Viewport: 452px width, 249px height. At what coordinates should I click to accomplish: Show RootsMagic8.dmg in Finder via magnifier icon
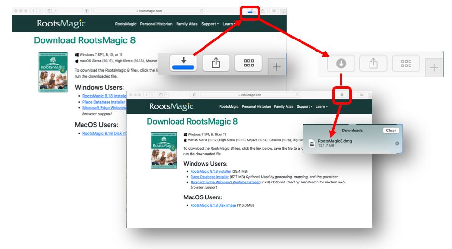click(x=397, y=144)
